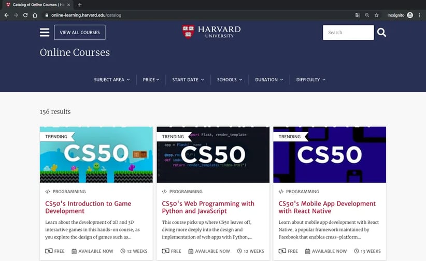Open CS50's Introduction to Game Development link
The width and height of the screenshot is (426, 261).
coord(88,207)
